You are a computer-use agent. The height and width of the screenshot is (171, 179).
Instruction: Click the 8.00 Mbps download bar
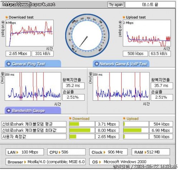(x=82, y=130)
